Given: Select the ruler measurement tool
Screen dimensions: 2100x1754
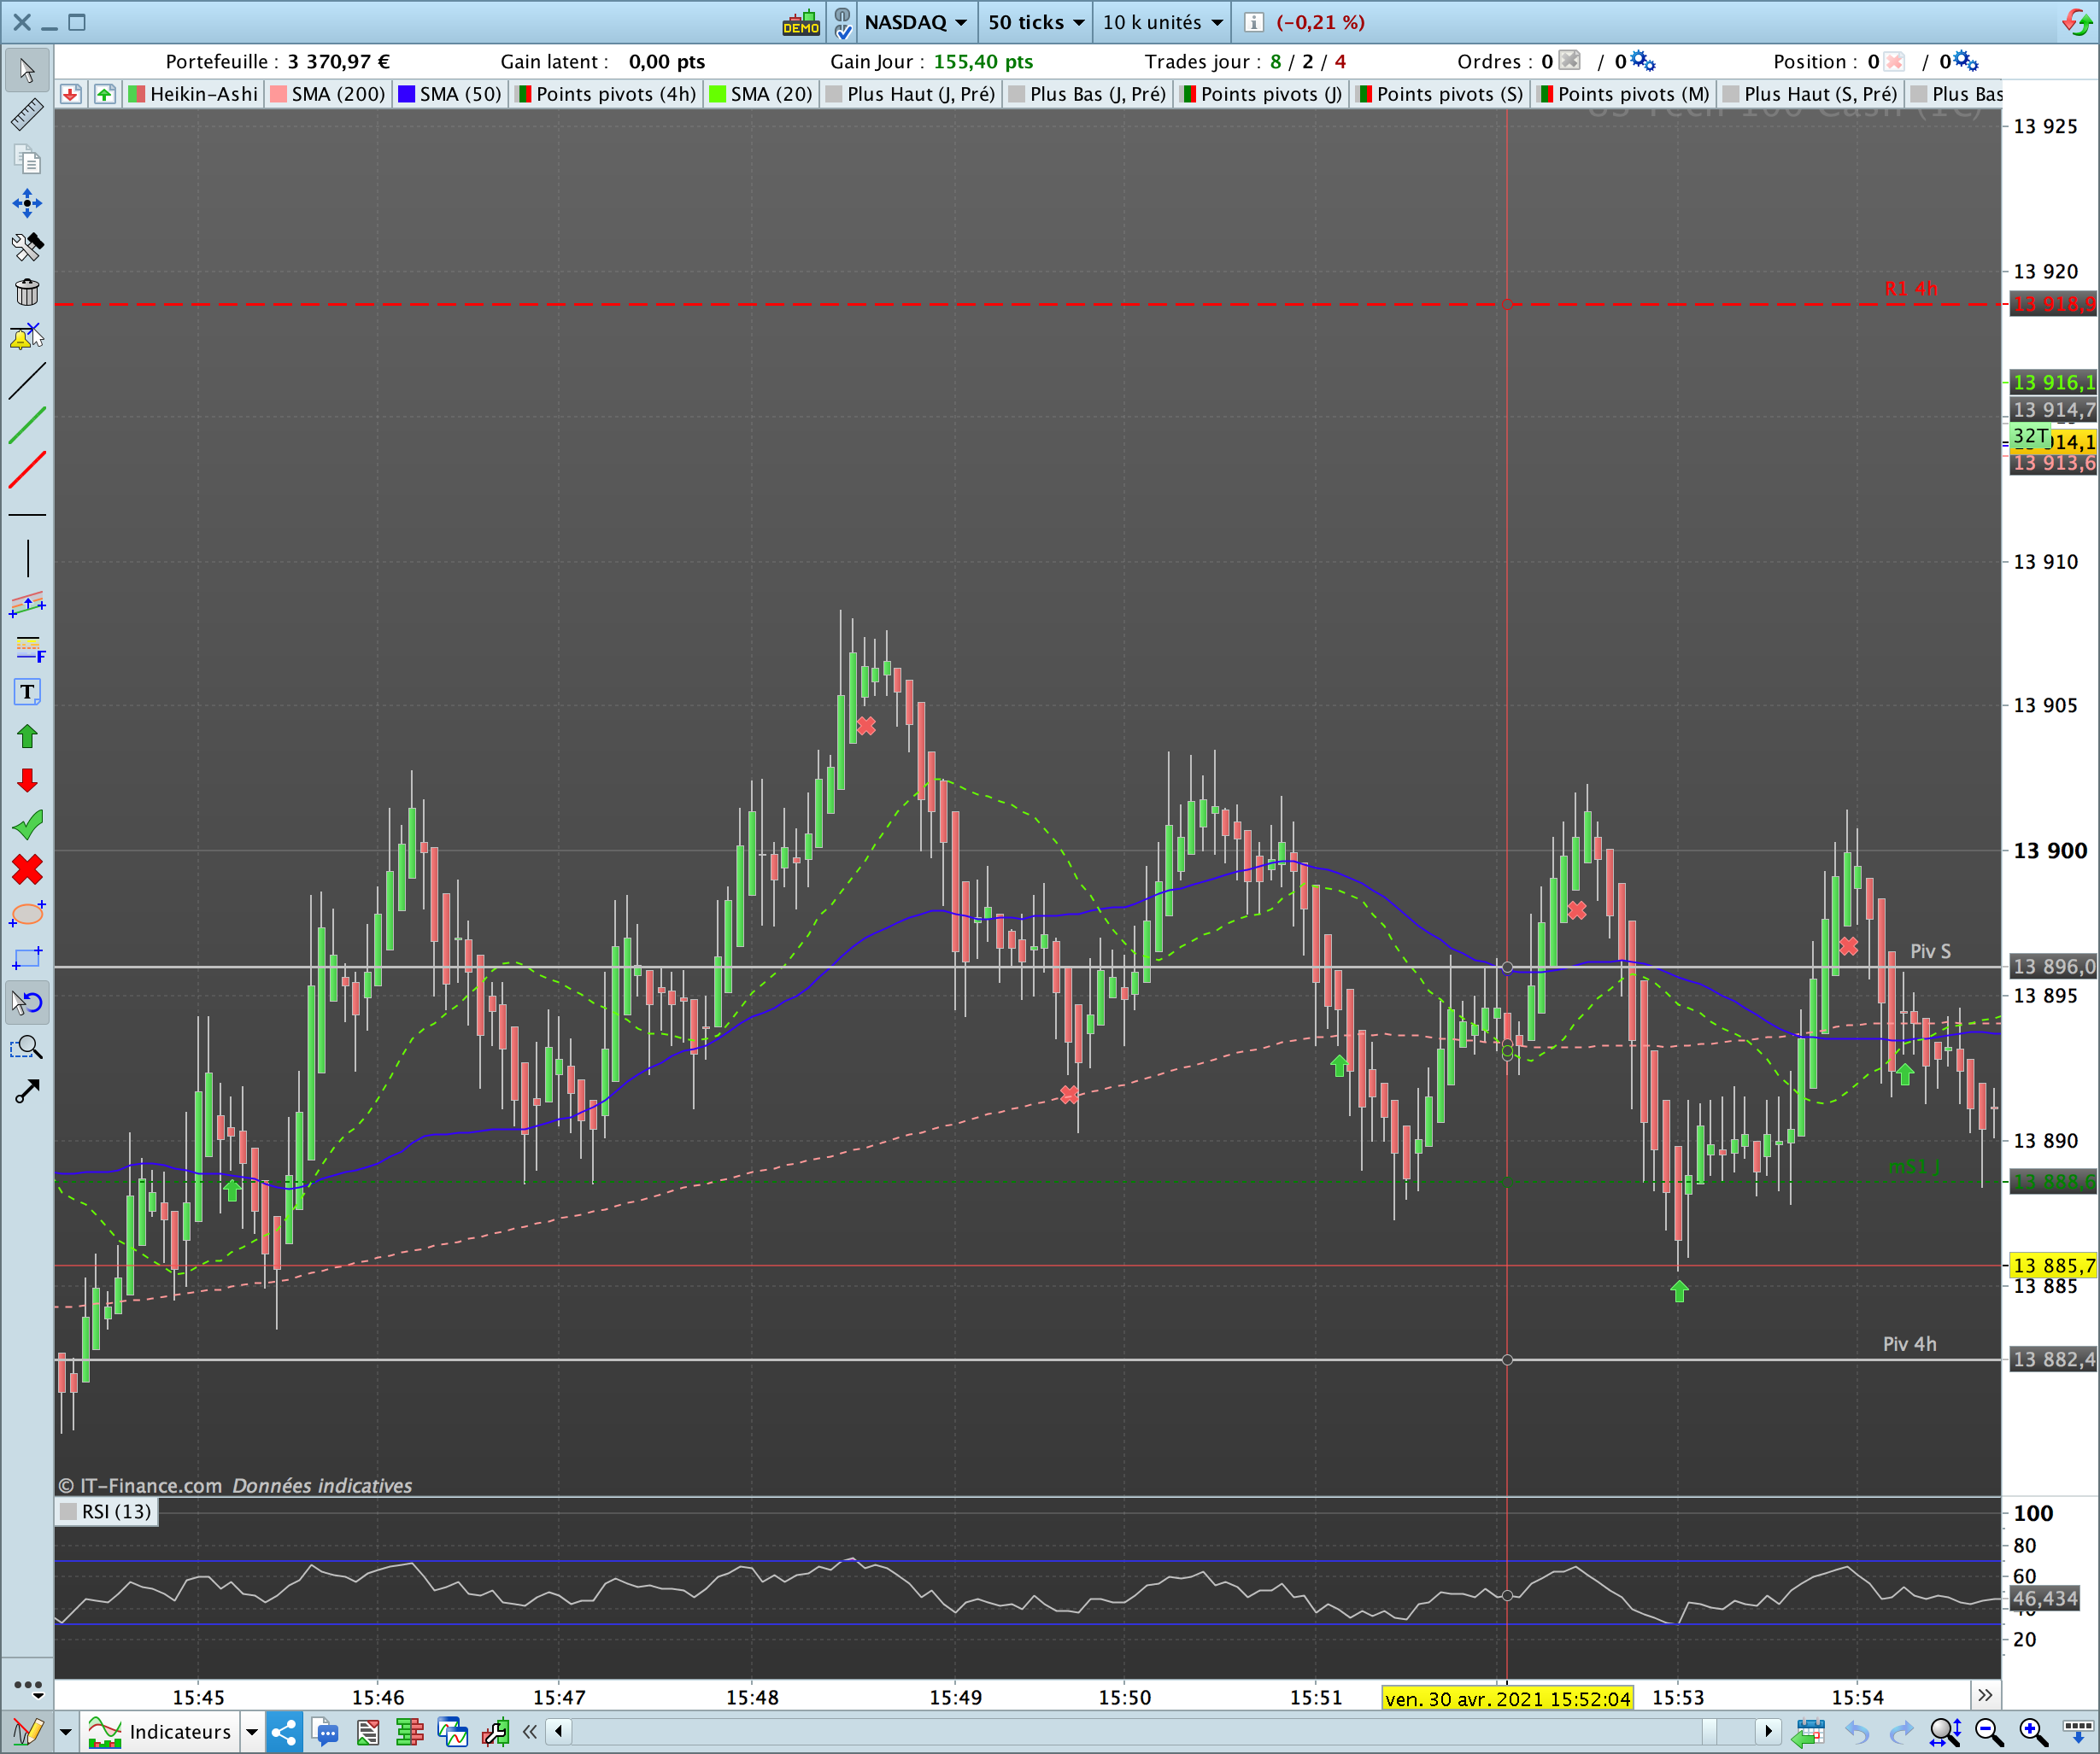Looking at the screenshot, I should point(27,115).
